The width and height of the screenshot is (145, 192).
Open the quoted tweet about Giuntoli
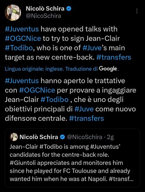tap(72, 158)
